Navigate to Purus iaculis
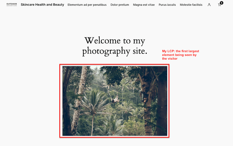233x146 pixels. click(x=167, y=5)
